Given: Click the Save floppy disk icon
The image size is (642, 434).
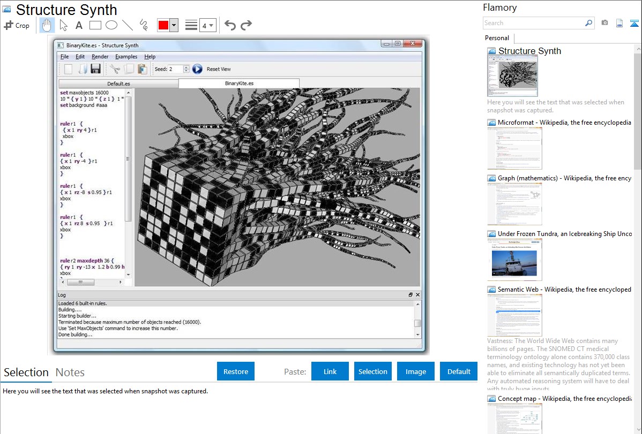Looking at the screenshot, I should [96, 69].
